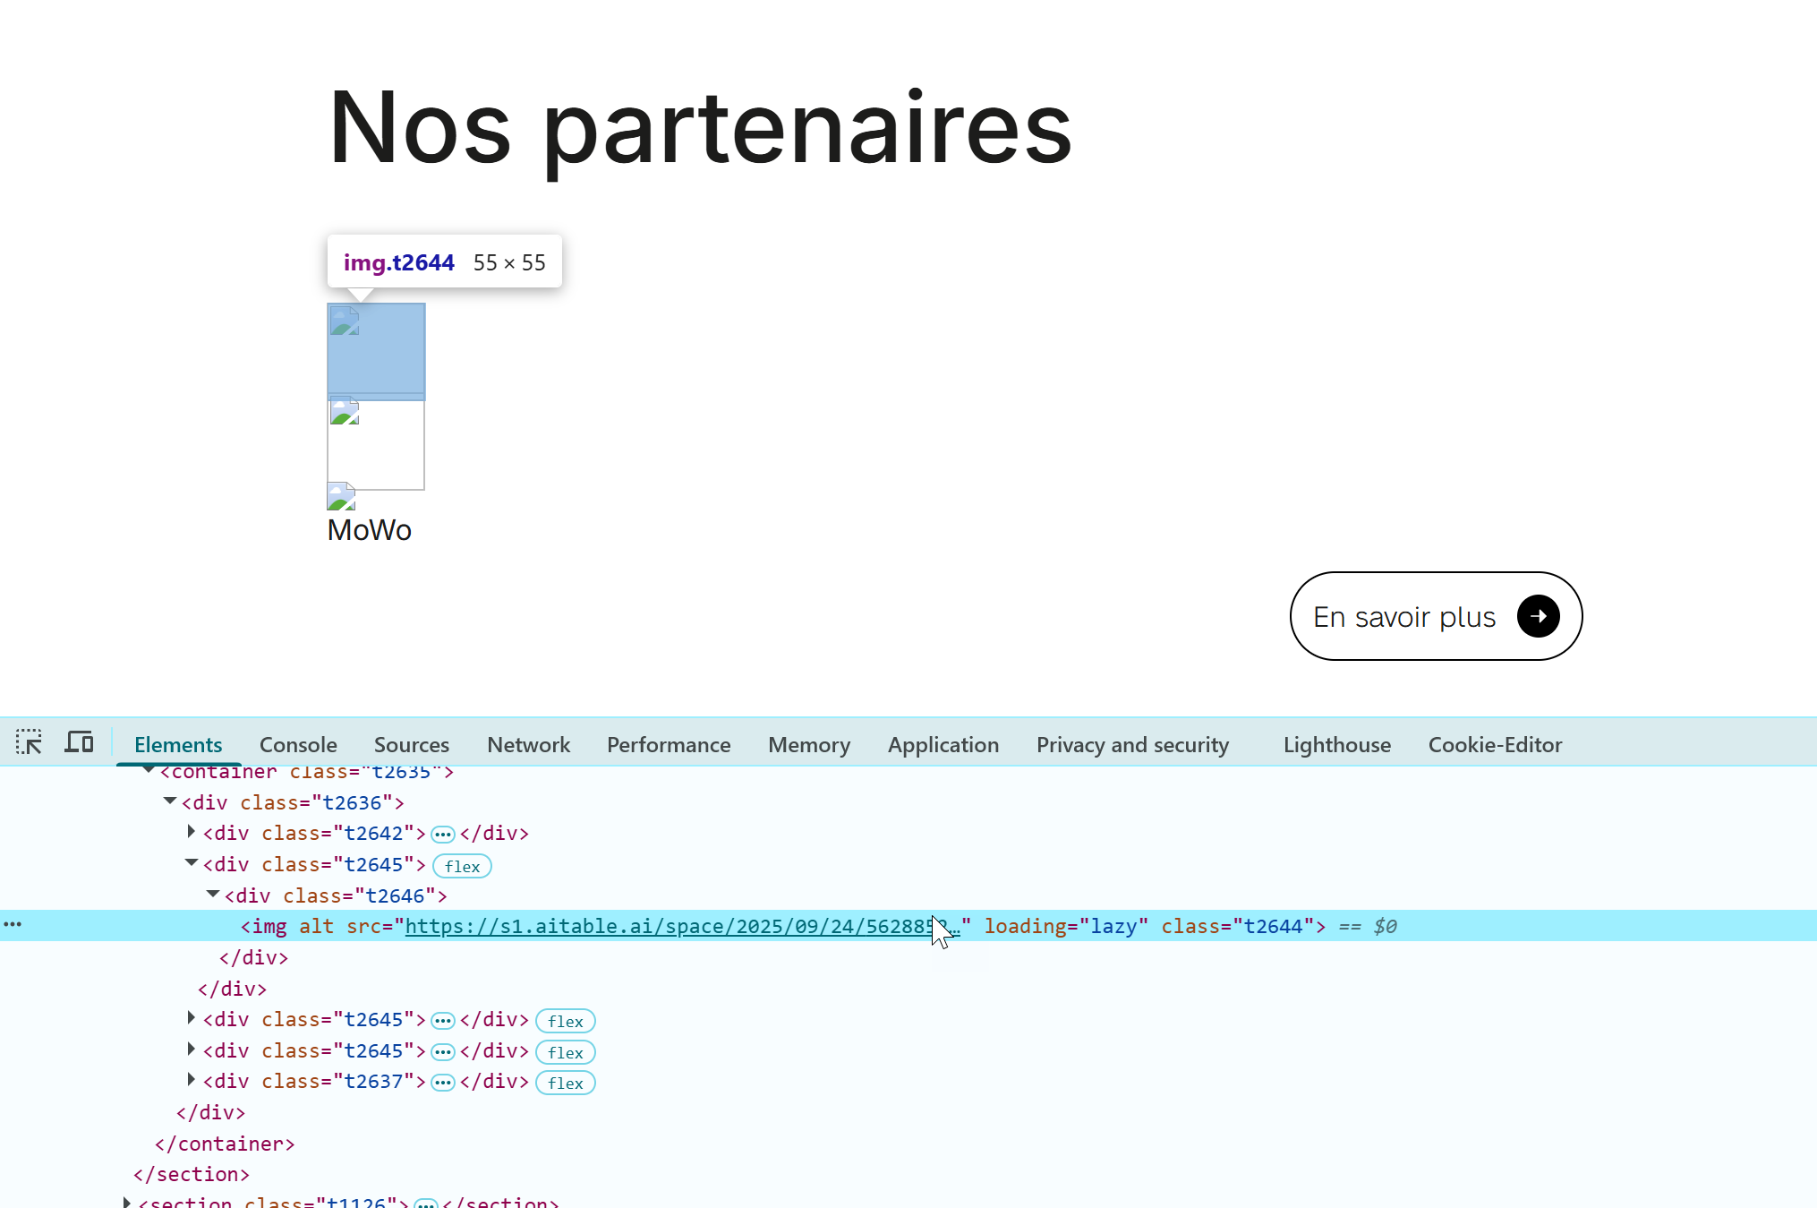Screen dimensions: 1817x1208
Task: Toggle the flex badge on the expanded t2645 div
Action: (x=462, y=866)
